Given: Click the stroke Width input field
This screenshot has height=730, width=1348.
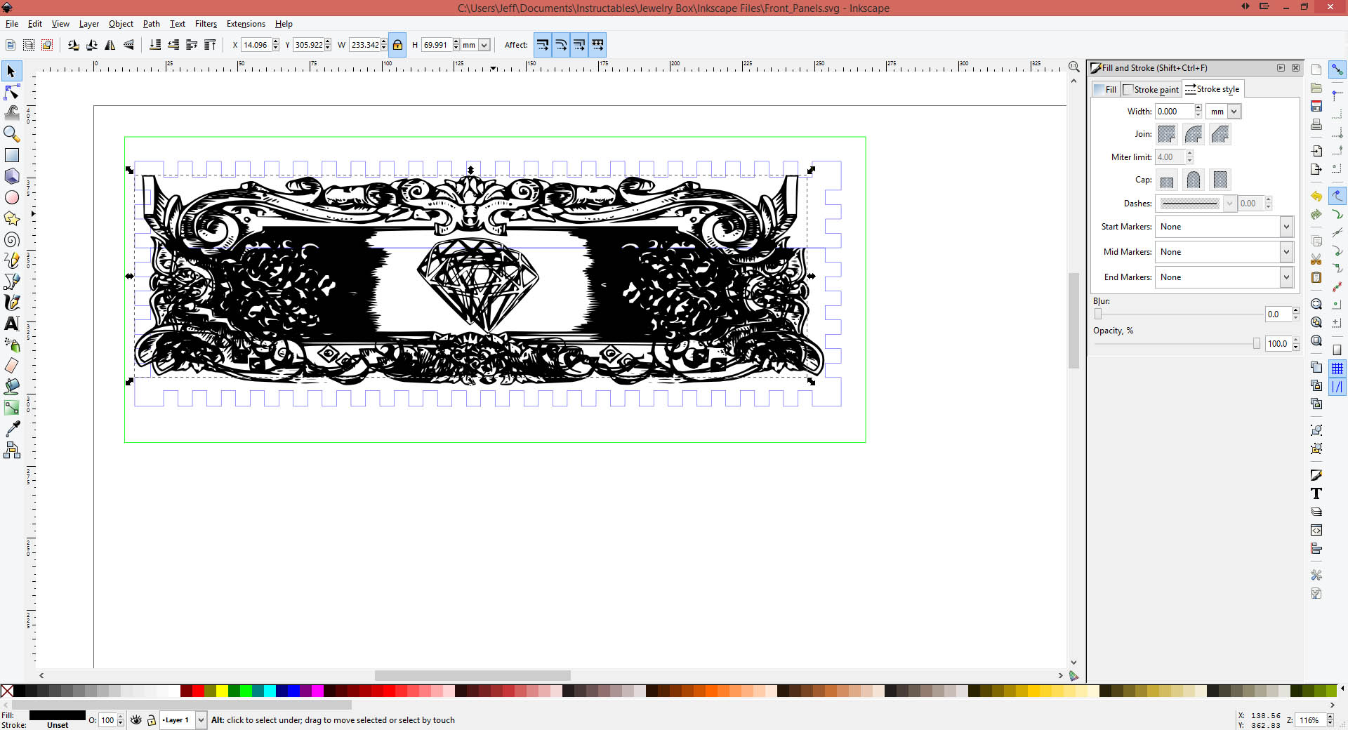Looking at the screenshot, I should pos(1175,112).
